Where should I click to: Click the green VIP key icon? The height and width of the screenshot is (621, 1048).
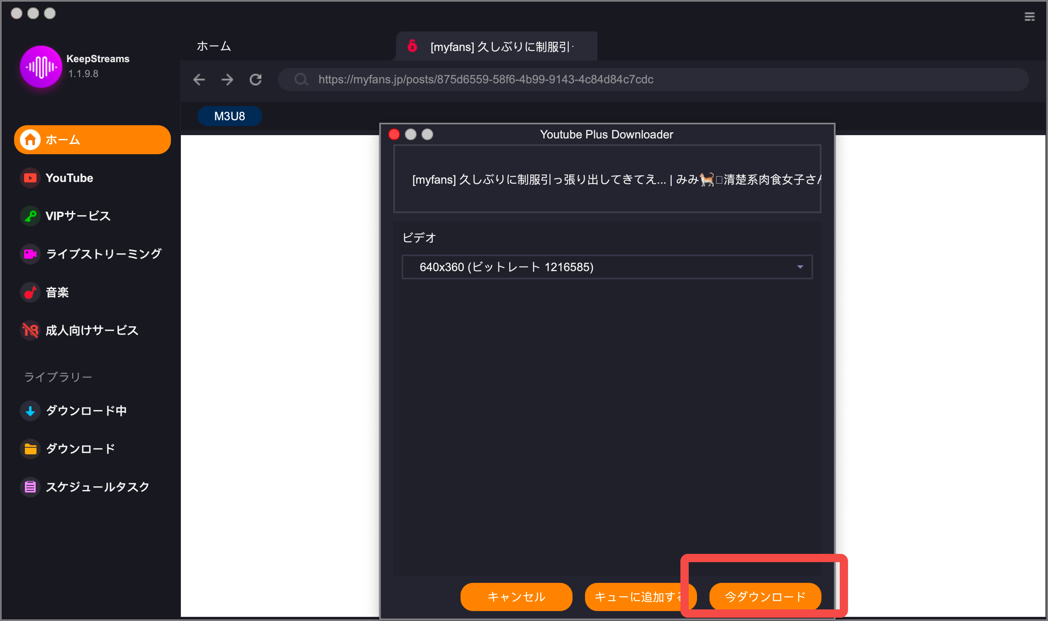(x=30, y=216)
